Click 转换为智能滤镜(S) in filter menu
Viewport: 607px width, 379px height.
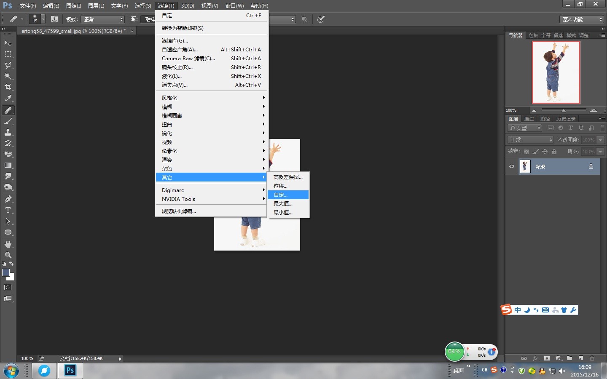[x=183, y=28]
